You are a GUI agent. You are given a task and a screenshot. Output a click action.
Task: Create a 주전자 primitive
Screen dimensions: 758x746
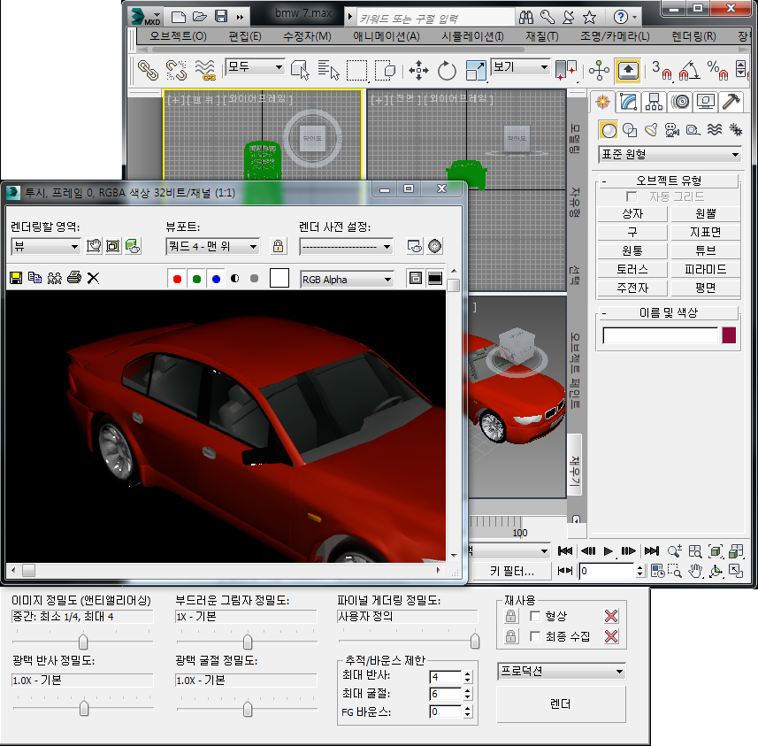tap(632, 288)
